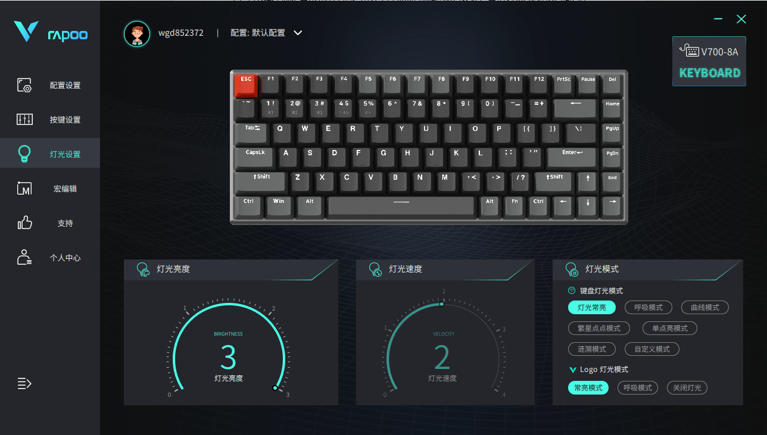Open 按键设置 key settings icon
The image size is (767, 435).
tap(24, 120)
